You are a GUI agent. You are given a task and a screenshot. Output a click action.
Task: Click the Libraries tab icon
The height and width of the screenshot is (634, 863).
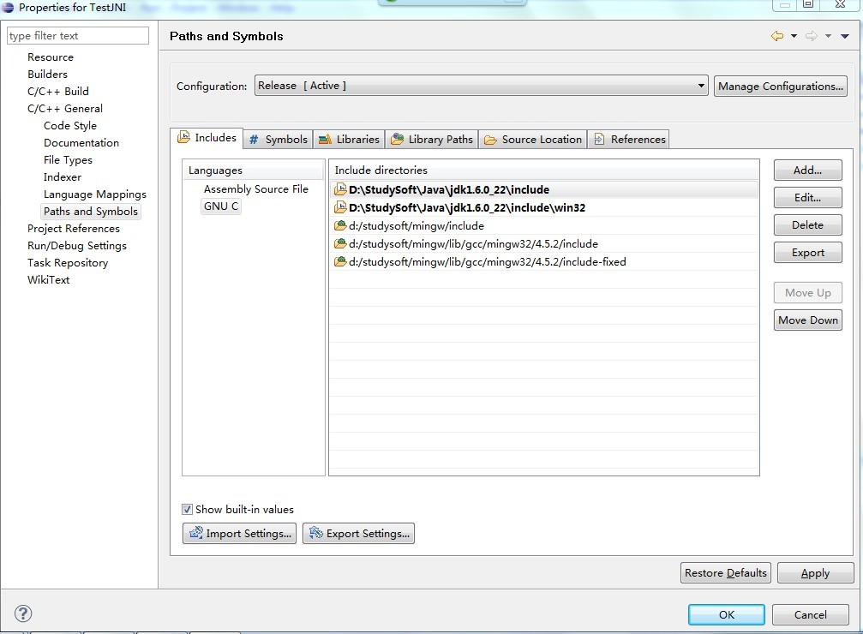pos(326,140)
